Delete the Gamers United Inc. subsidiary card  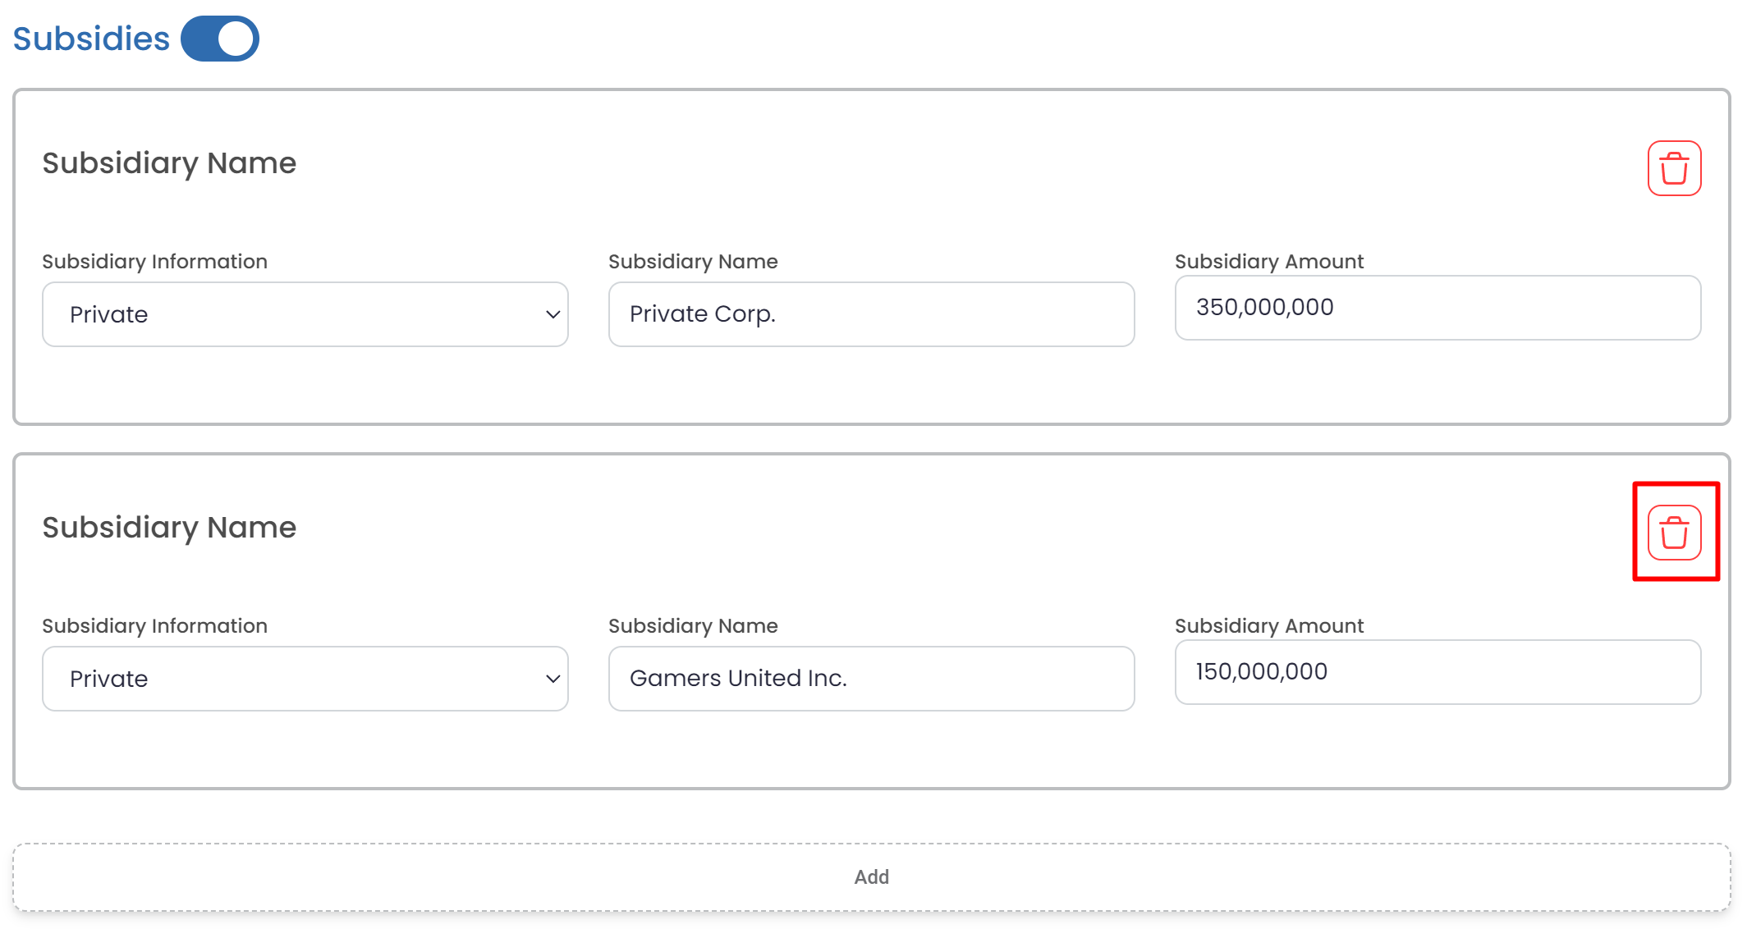tap(1673, 533)
